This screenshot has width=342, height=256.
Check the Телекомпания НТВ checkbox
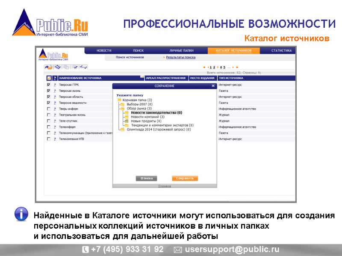pos(49,139)
